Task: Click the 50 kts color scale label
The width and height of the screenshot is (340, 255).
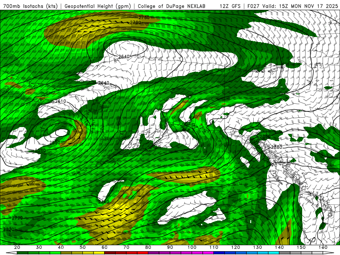Action: point(82,247)
